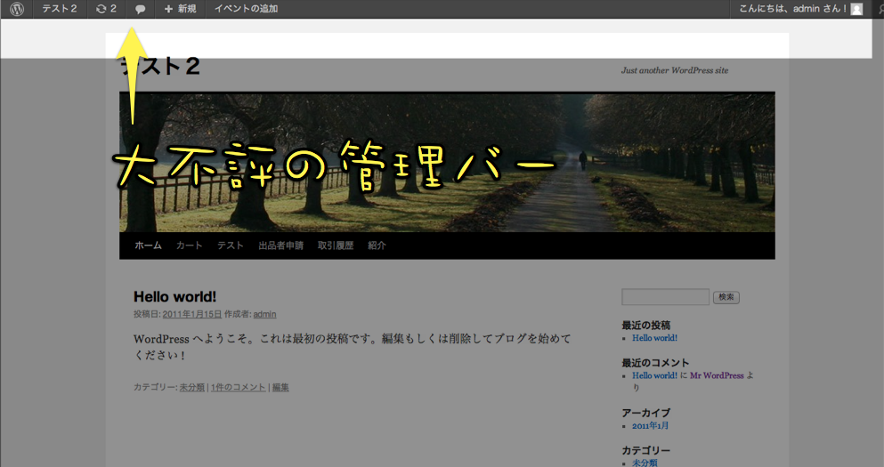Click the 紹介 navigation item
Screen dimensions: 884x467
tap(377, 246)
